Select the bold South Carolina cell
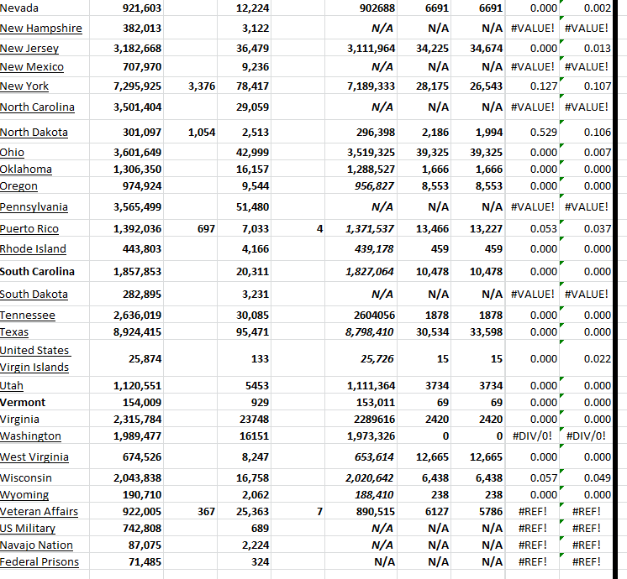Image resolution: width=627 pixels, height=579 pixels. point(45,271)
